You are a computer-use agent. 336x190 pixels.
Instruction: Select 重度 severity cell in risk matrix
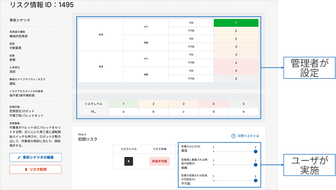tap(101, 67)
